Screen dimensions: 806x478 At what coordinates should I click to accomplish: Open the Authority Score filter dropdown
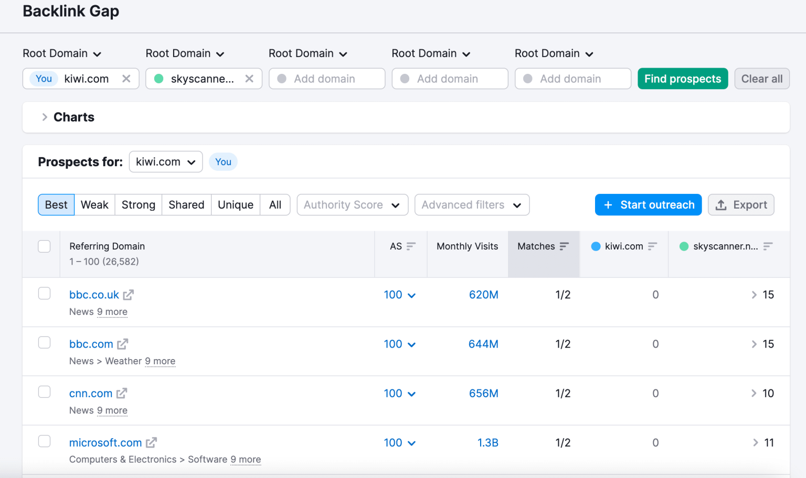pyautogui.click(x=352, y=204)
